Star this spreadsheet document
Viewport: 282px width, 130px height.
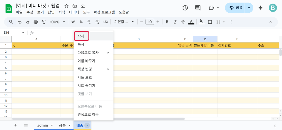[66, 6]
